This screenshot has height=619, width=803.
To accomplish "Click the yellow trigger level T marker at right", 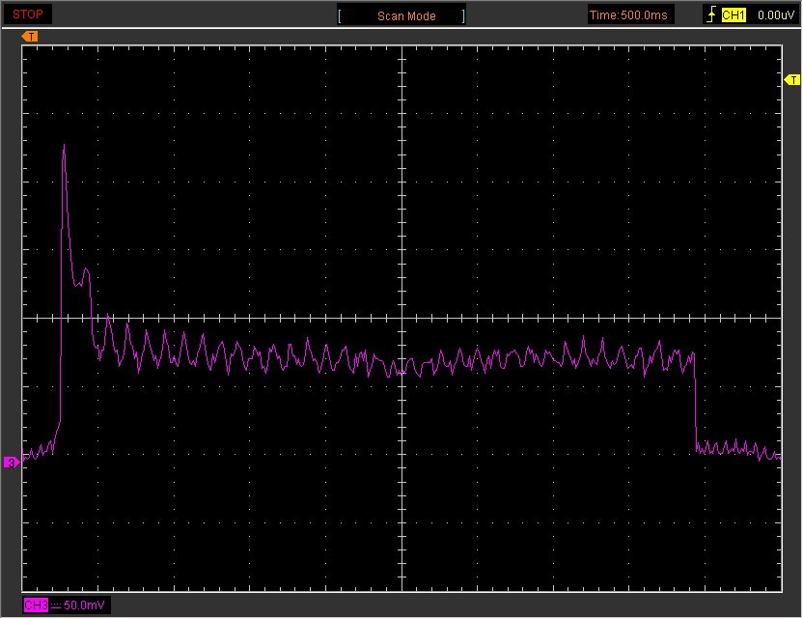I will pyautogui.click(x=792, y=79).
